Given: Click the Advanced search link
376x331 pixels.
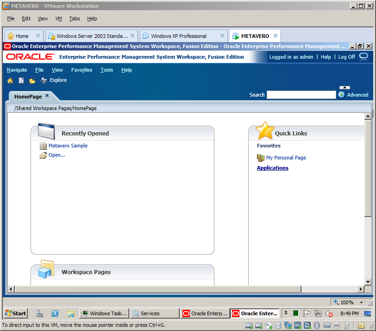Looking at the screenshot, I should tap(358, 95).
